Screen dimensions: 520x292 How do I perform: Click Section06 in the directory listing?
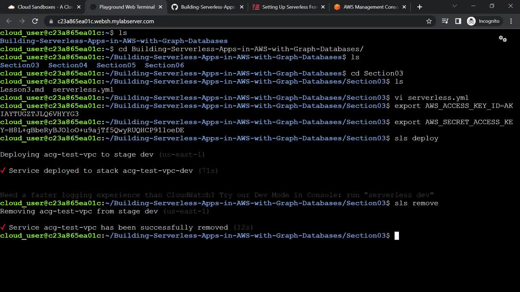(x=165, y=65)
